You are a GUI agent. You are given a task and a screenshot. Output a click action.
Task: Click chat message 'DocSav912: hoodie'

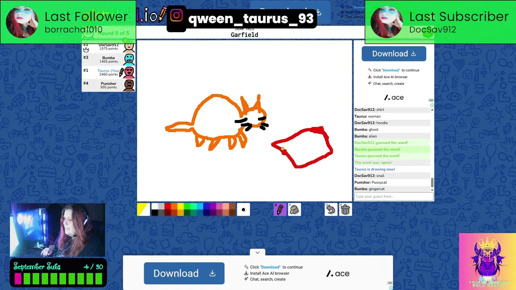371,123
